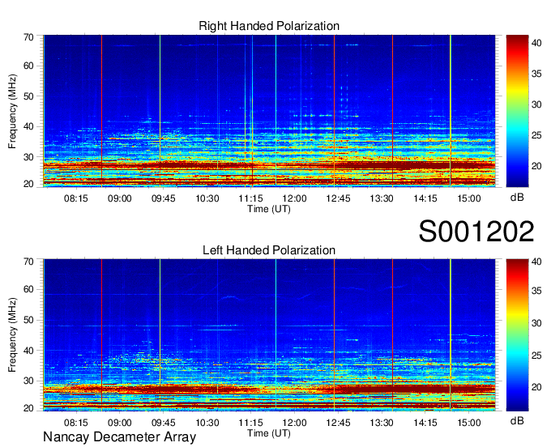Click the Left Handed Polarization spectrogram image
Image resolution: width=551 pixels, height=447 pixels.
(x=269, y=335)
